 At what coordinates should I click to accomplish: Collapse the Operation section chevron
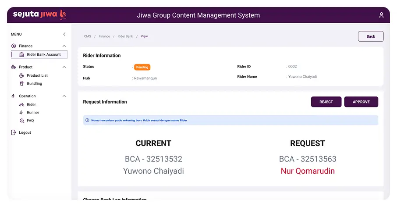click(64, 96)
